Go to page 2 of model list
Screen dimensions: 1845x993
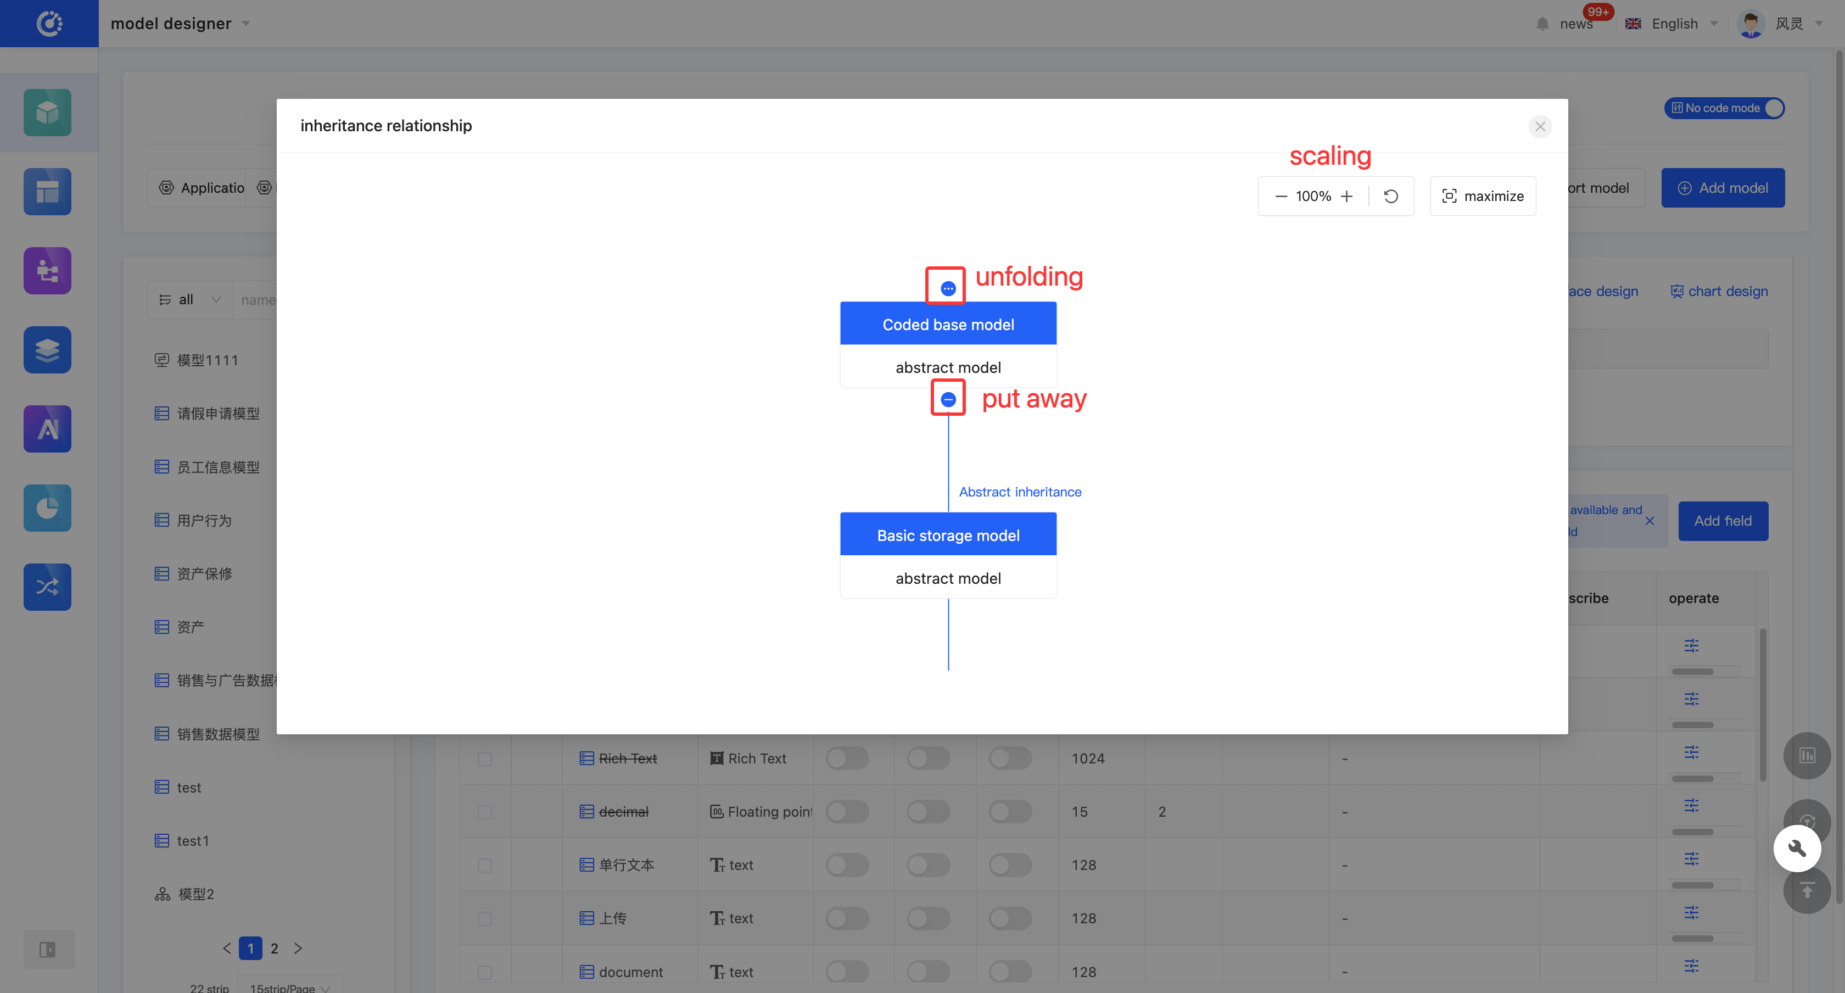point(275,948)
